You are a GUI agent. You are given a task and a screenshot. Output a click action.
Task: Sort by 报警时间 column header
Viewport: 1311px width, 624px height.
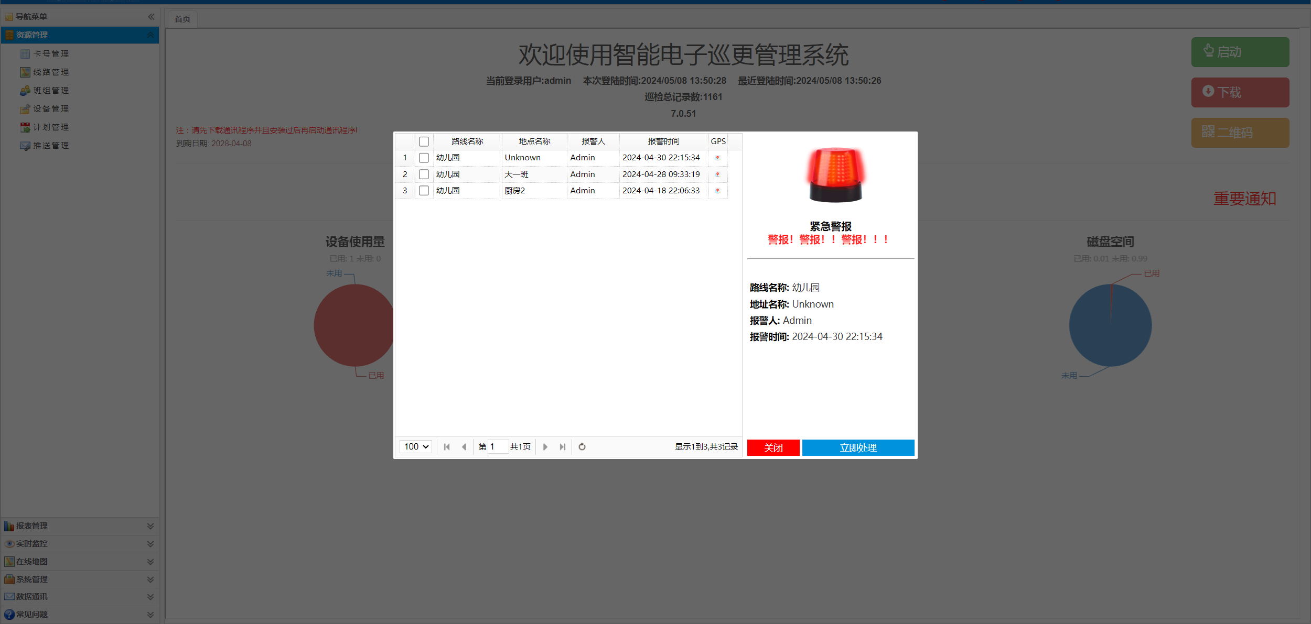click(x=663, y=141)
